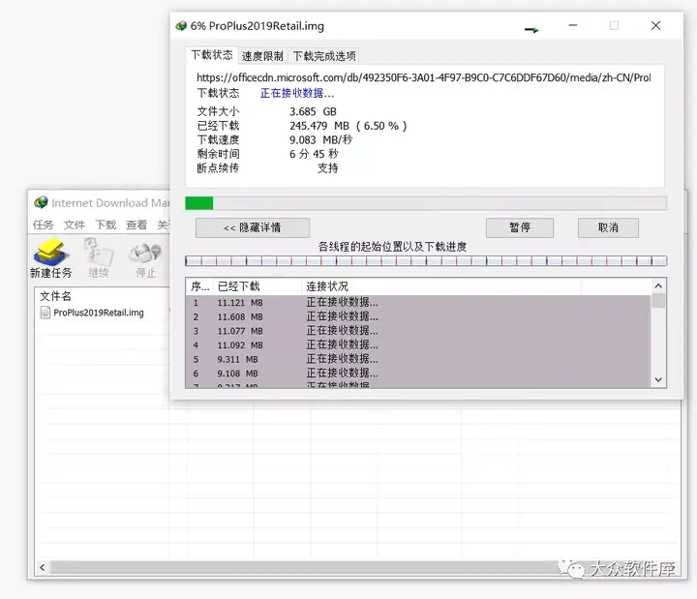
Task: Click the 继续 resume toolbar icon
Action: (x=99, y=257)
